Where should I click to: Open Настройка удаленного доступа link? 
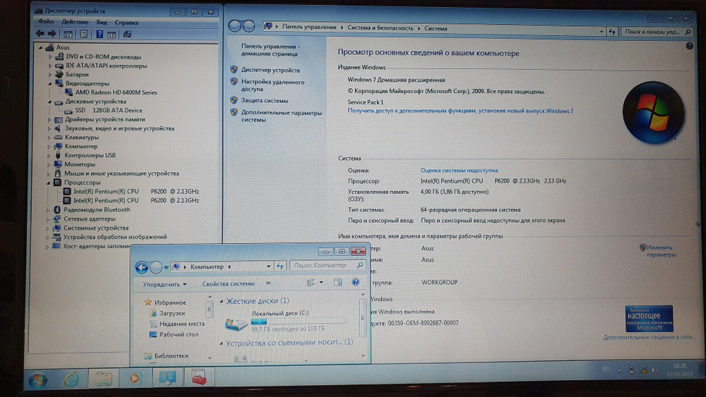point(273,85)
